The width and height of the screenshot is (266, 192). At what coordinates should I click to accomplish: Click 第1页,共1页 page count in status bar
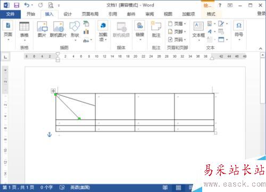click(18, 187)
